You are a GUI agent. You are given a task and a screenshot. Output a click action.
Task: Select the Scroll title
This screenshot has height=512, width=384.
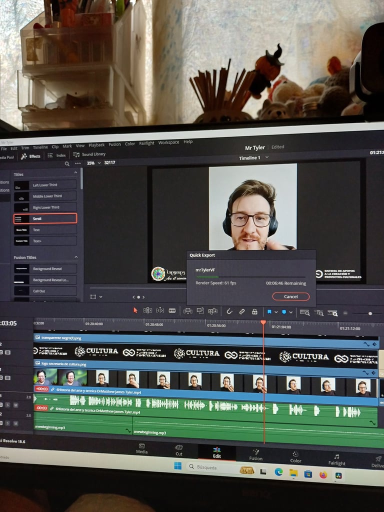[45, 218]
